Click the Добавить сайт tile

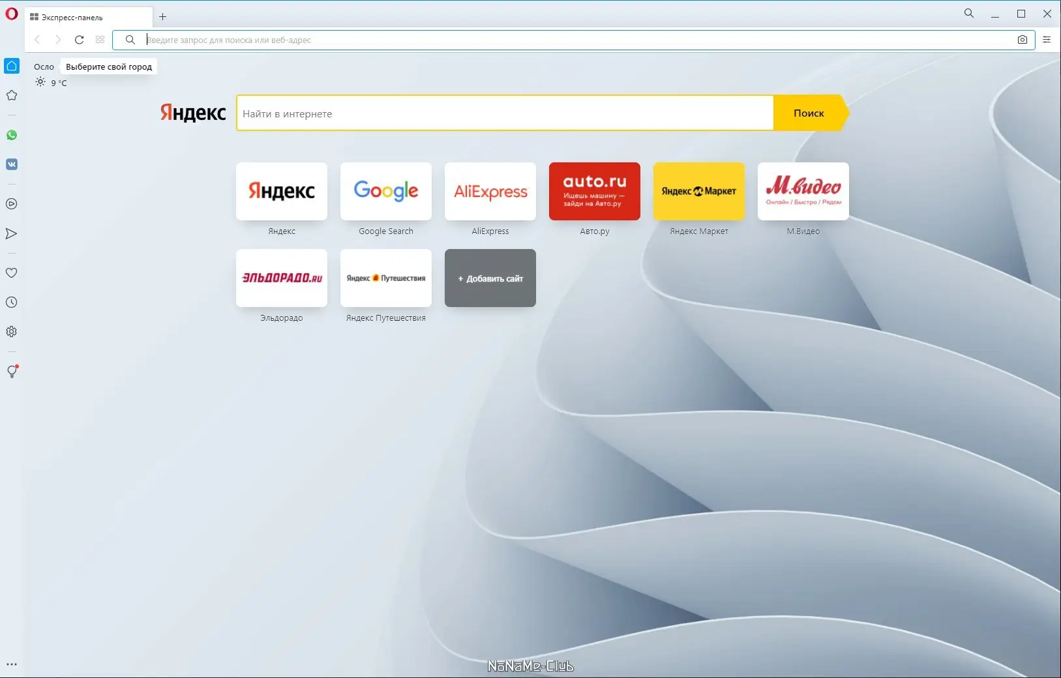pos(490,278)
